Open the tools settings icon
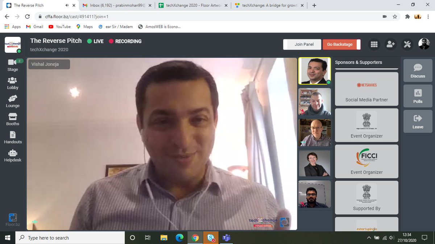Screen dimensions: 435x244 click(x=407, y=44)
